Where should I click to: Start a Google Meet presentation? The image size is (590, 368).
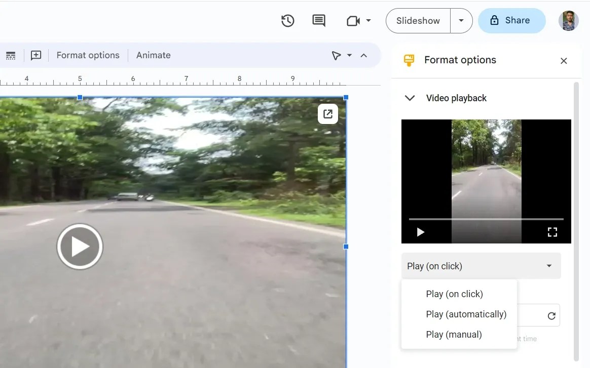pyautogui.click(x=354, y=21)
